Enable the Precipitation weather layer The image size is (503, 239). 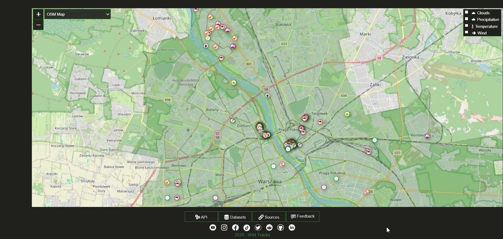point(467,19)
